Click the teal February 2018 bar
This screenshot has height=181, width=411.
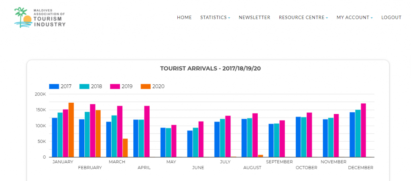pyautogui.click(x=87, y=134)
